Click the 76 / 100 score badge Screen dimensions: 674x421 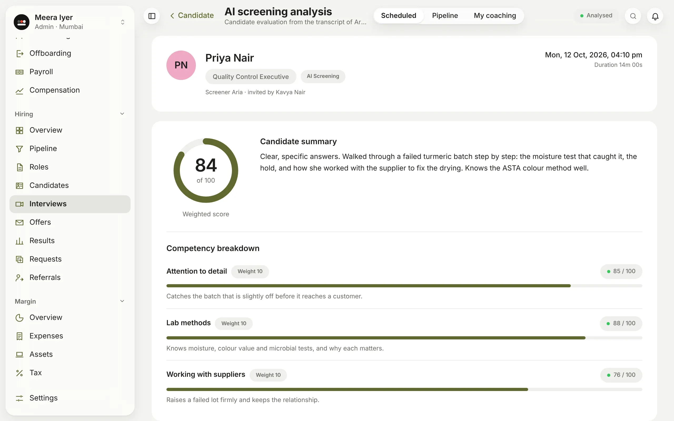(x=621, y=375)
